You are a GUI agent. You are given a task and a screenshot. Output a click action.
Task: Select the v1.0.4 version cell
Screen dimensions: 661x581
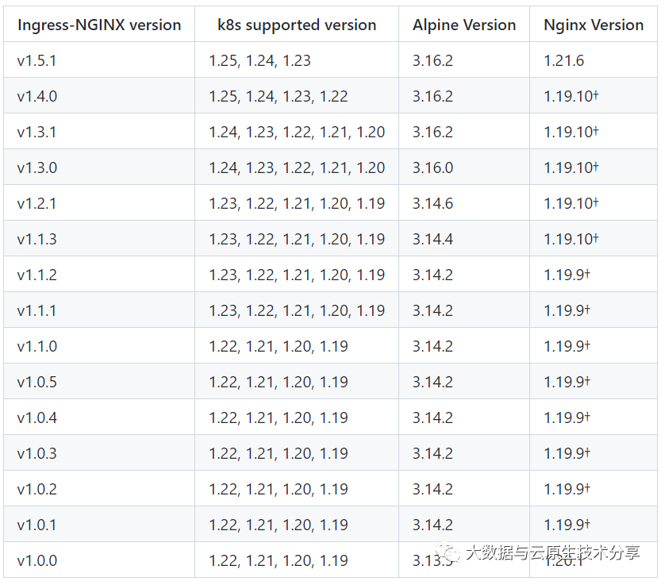(99, 417)
